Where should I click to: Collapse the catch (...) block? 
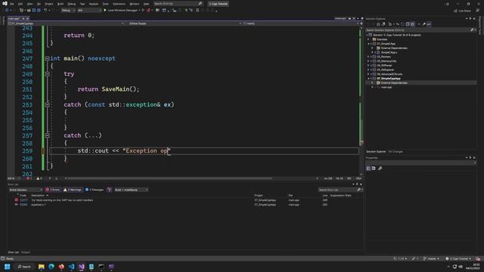[47, 135]
